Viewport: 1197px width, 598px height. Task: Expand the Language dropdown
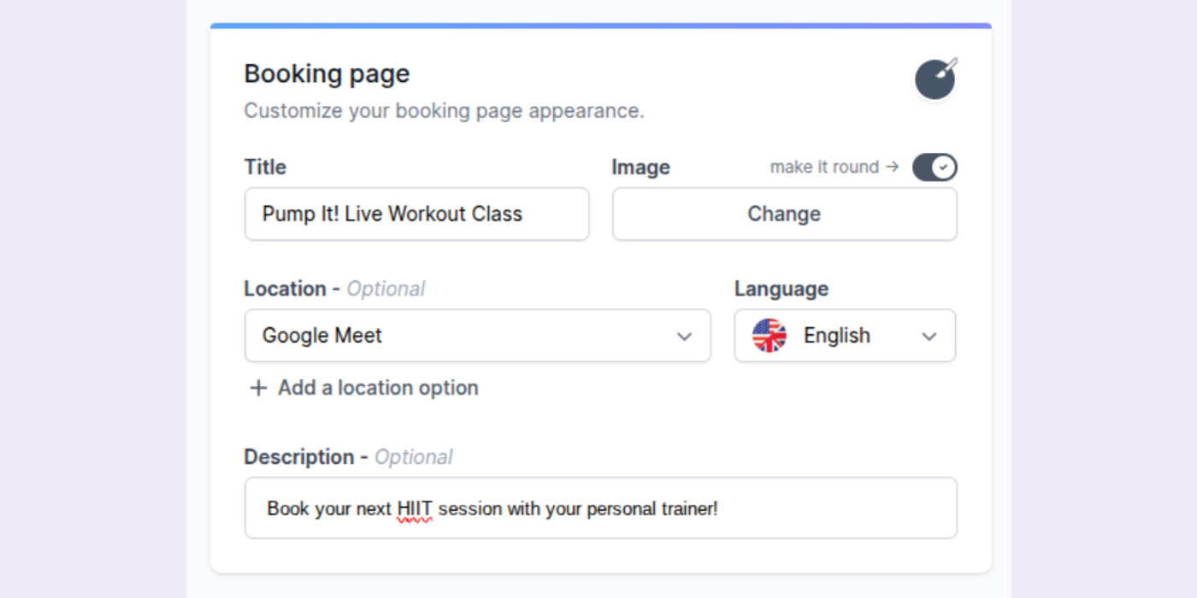(845, 336)
